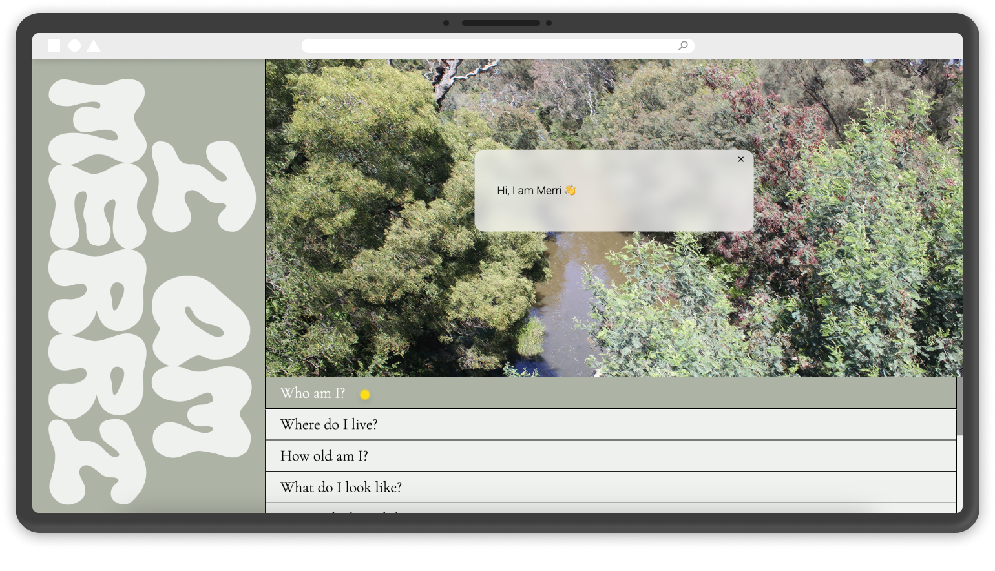Click the white triangle browser icon

(x=94, y=45)
